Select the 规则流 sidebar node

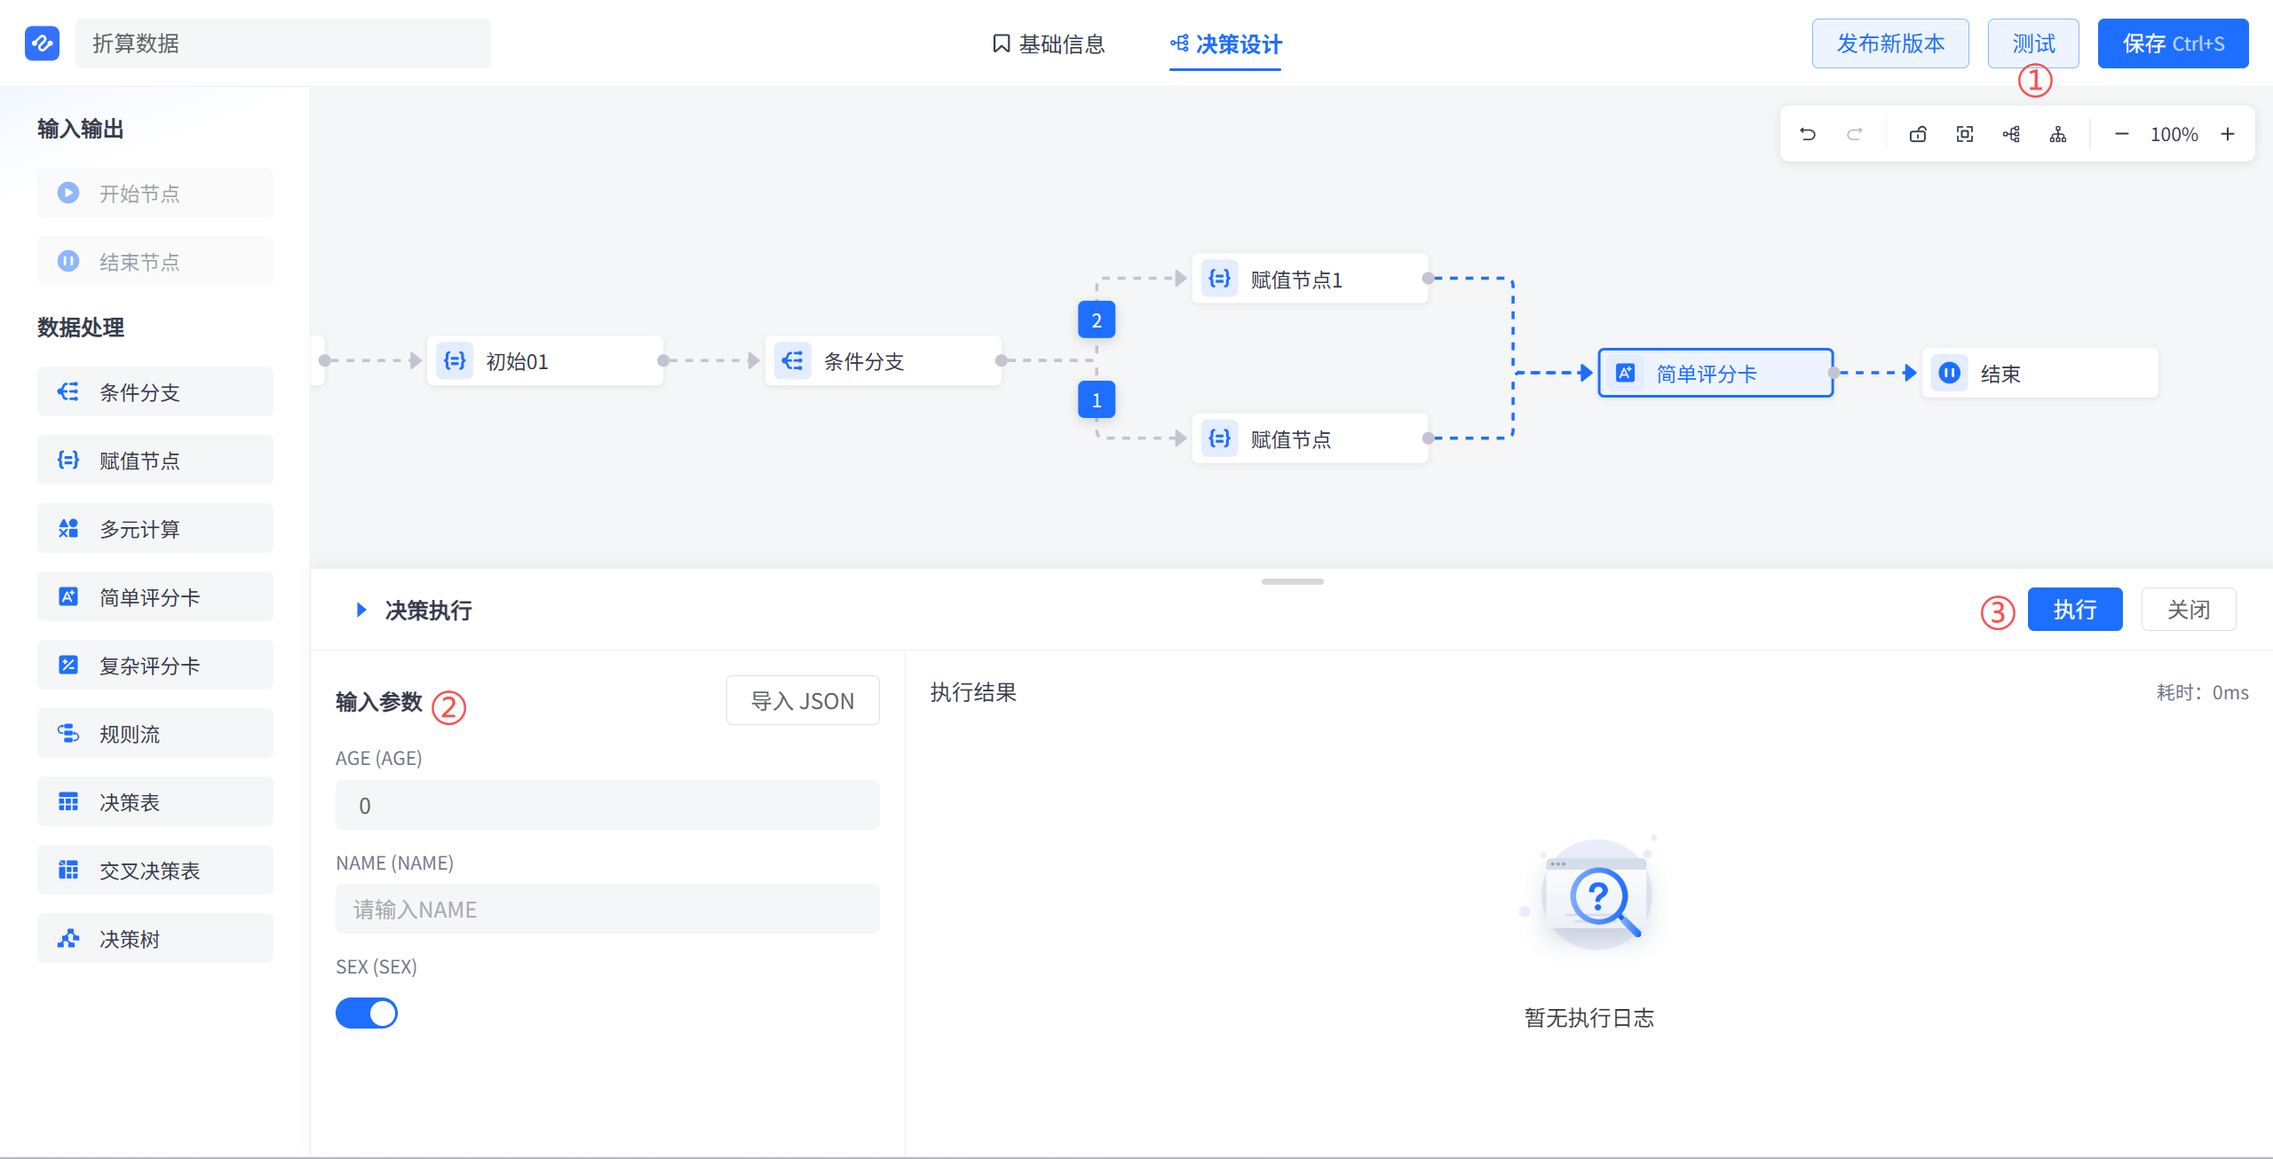pos(155,733)
